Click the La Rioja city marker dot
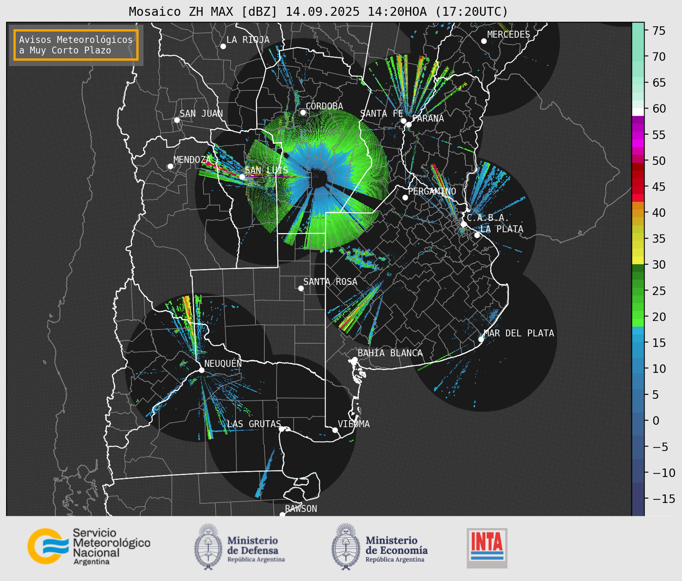Screen dimensions: 682x581 [x=223, y=46]
